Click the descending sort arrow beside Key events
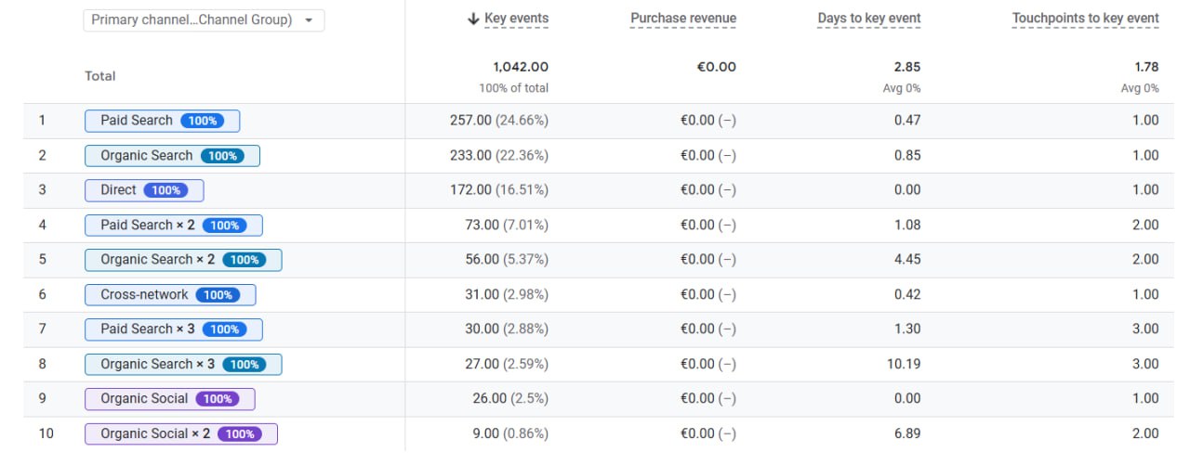Screen dimensions: 1190x465 [473, 19]
